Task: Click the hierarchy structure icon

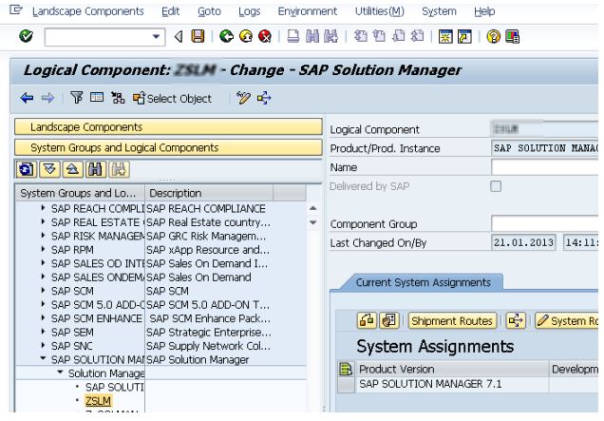Action: [x=118, y=98]
